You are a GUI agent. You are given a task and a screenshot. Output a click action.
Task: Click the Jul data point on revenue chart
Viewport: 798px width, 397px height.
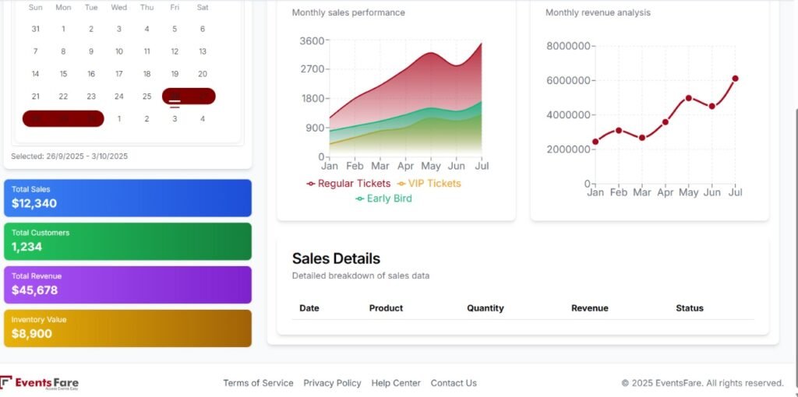click(735, 79)
